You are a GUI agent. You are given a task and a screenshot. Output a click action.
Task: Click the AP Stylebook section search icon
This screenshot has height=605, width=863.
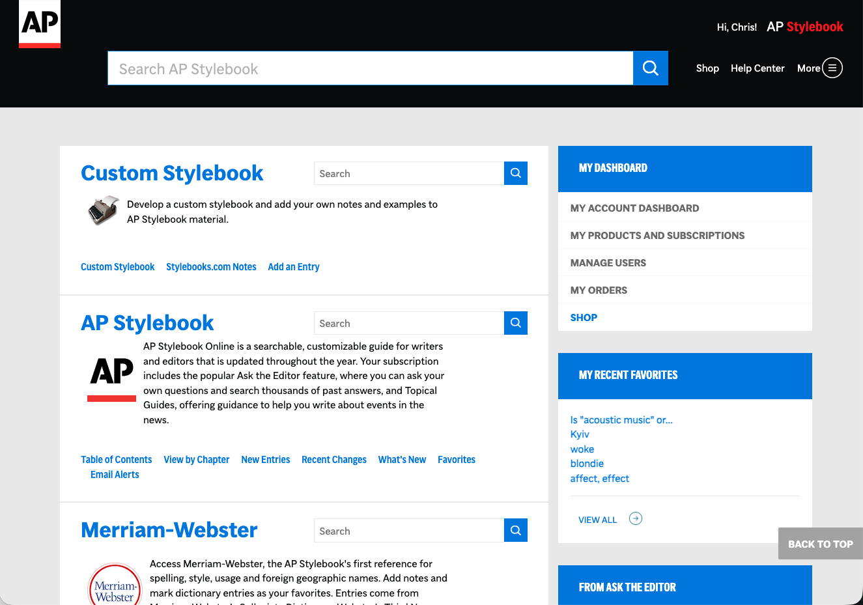coord(515,323)
